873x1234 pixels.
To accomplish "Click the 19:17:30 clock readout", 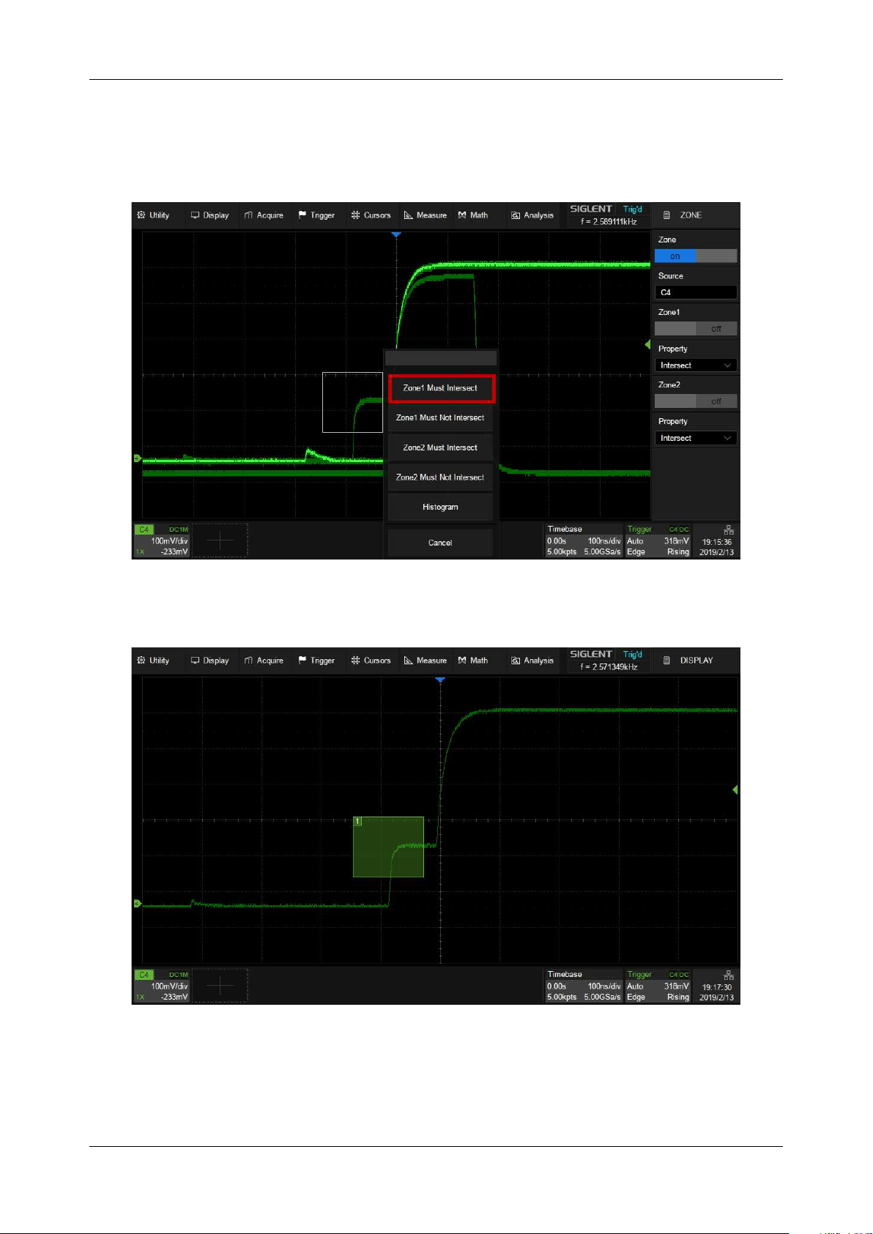I will (x=716, y=988).
